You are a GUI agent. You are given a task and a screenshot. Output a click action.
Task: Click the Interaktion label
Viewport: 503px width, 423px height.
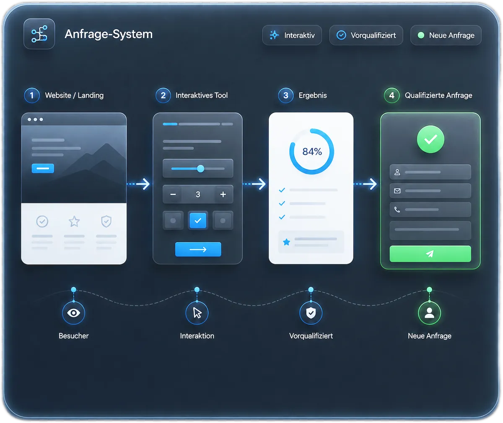point(197,336)
